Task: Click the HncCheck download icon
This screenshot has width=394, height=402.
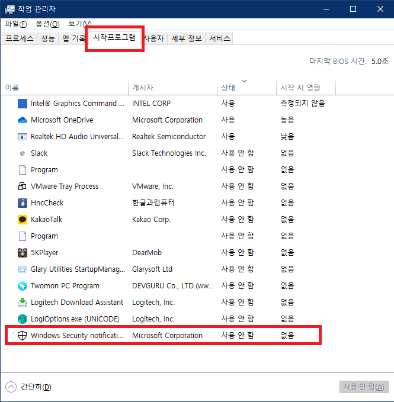Action: (x=23, y=203)
